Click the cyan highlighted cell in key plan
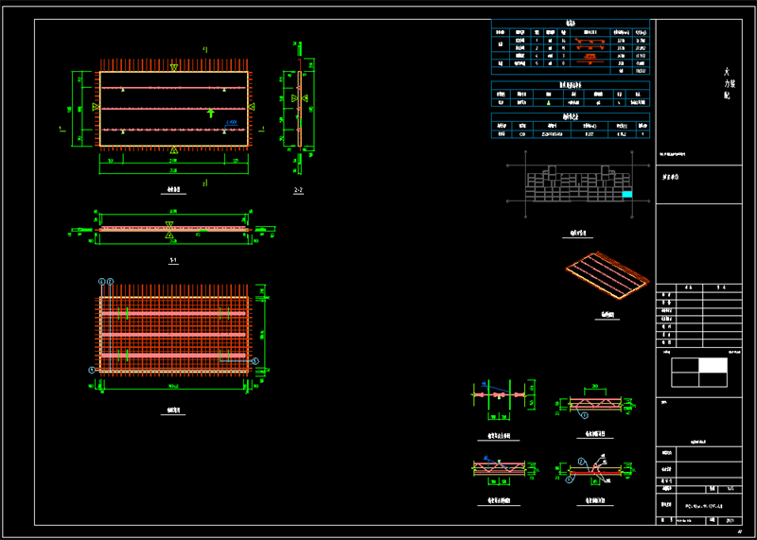757x540 pixels. tap(626, 194)
